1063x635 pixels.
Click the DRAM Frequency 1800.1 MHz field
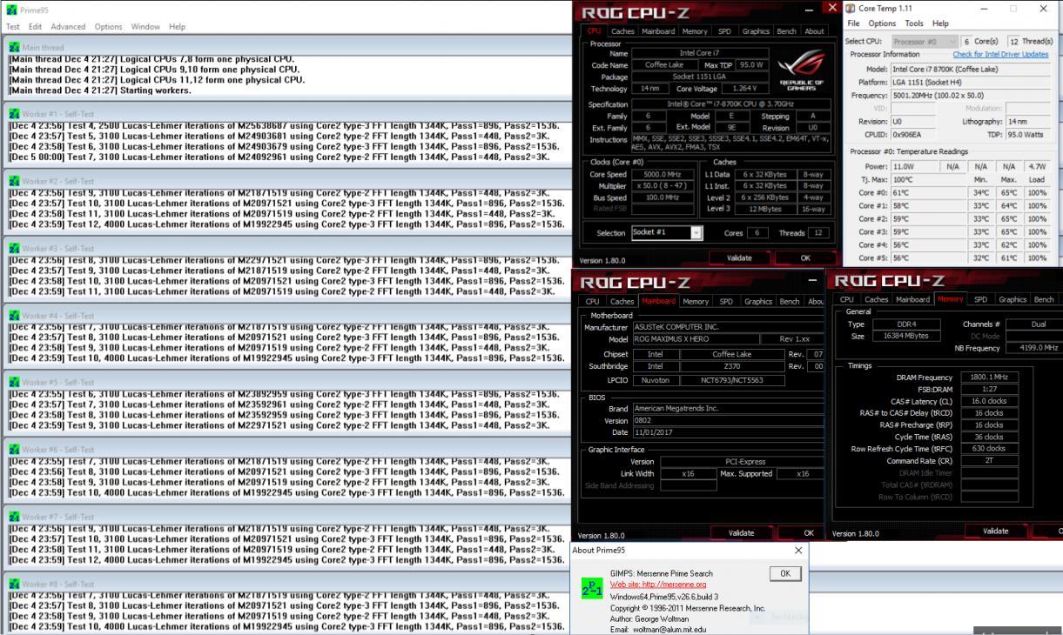tap(988, 378)
